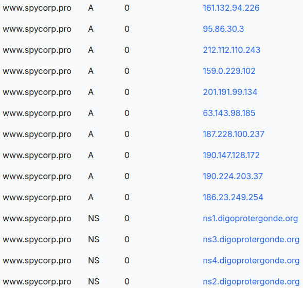Click record type NS in the ns2.digoprotergonde.org row
Screen dimensions: 303x288
click(x=94, y=281)
